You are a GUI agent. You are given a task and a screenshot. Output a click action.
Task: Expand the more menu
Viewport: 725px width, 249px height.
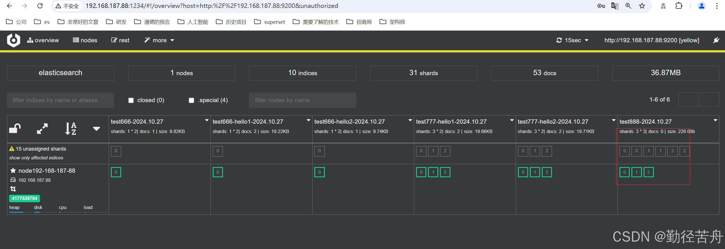(x=159, y=40)
